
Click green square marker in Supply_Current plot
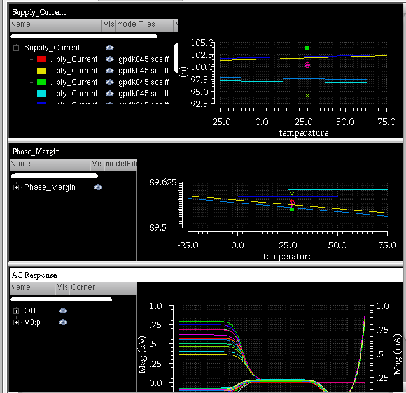[x=307, y=48]
